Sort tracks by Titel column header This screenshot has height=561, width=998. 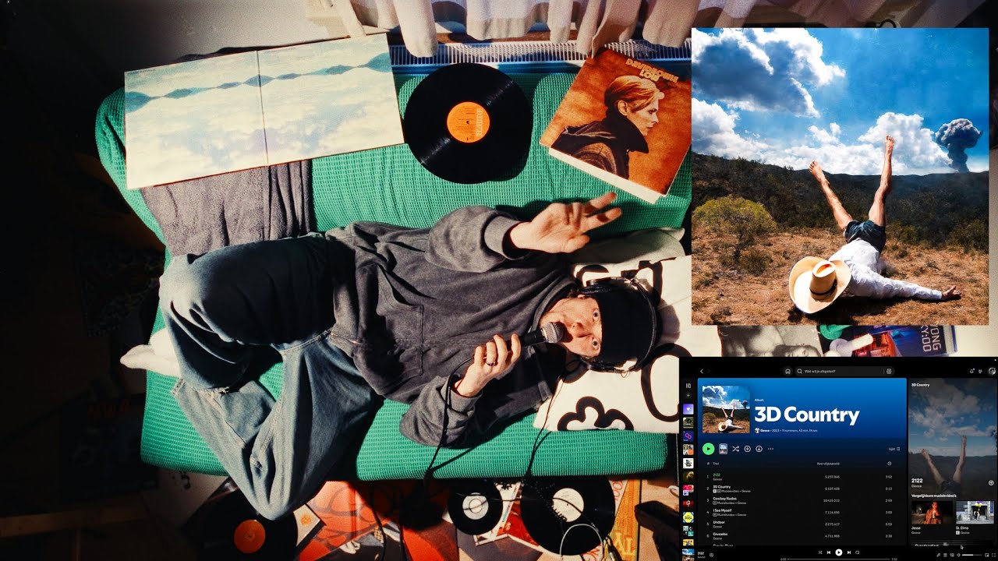point(716,464)
